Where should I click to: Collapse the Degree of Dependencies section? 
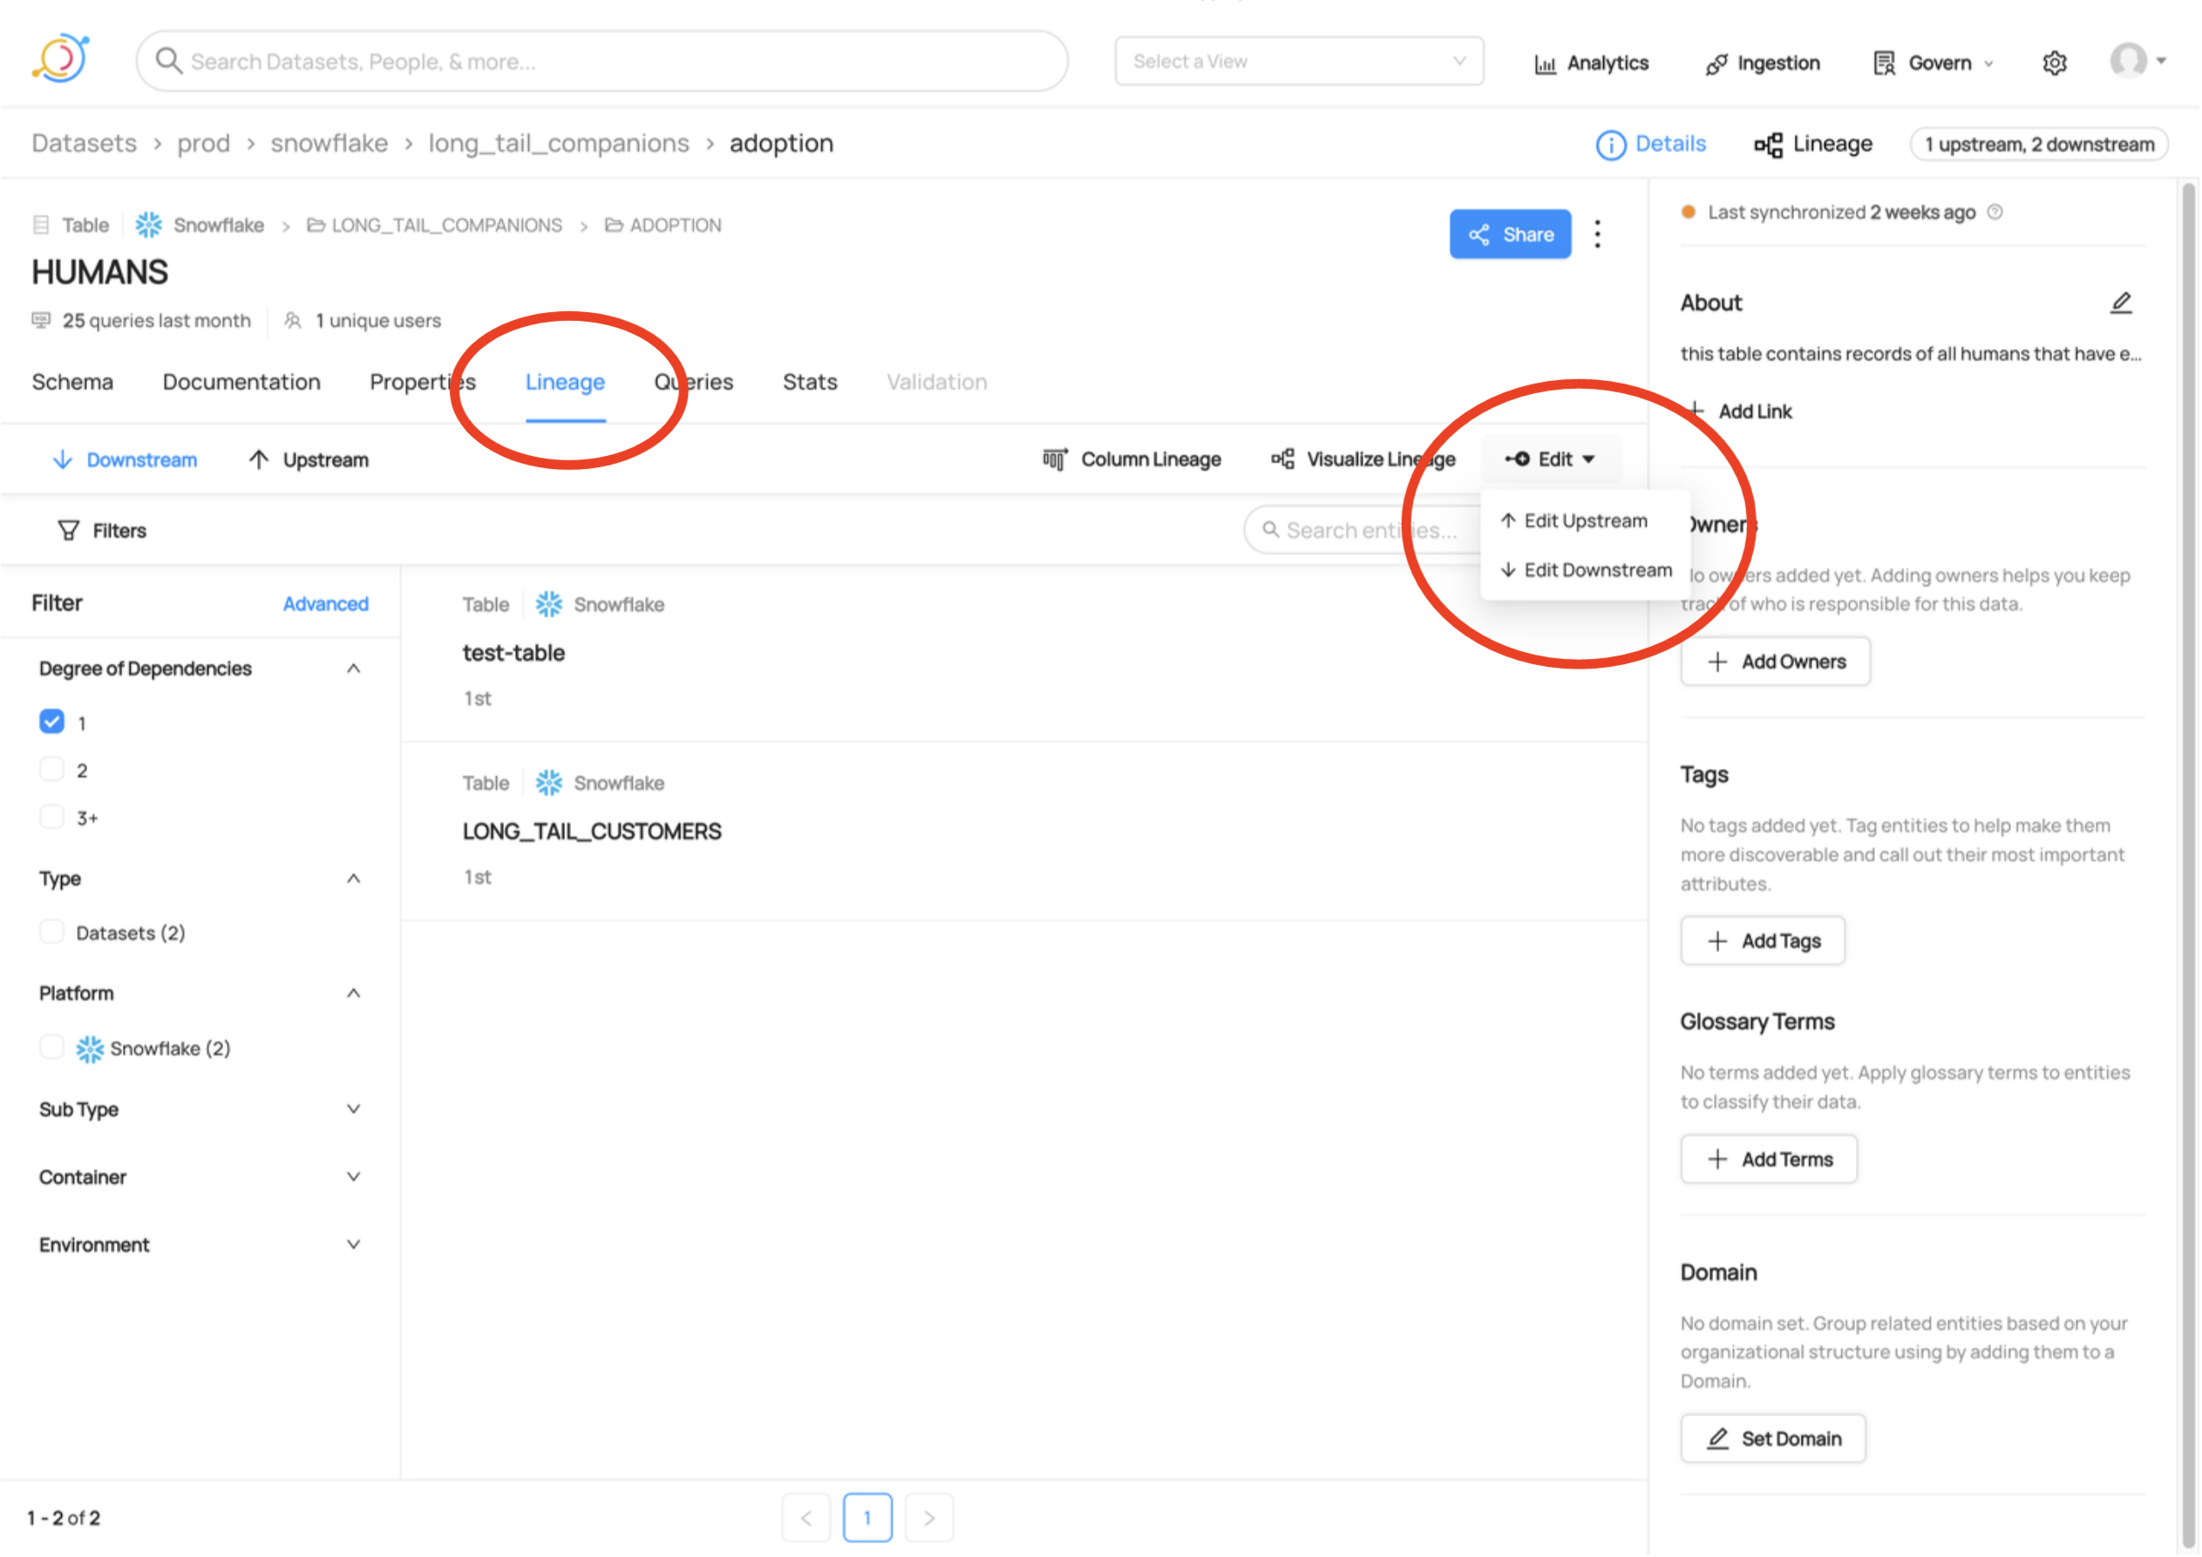(x=353, y=669)
